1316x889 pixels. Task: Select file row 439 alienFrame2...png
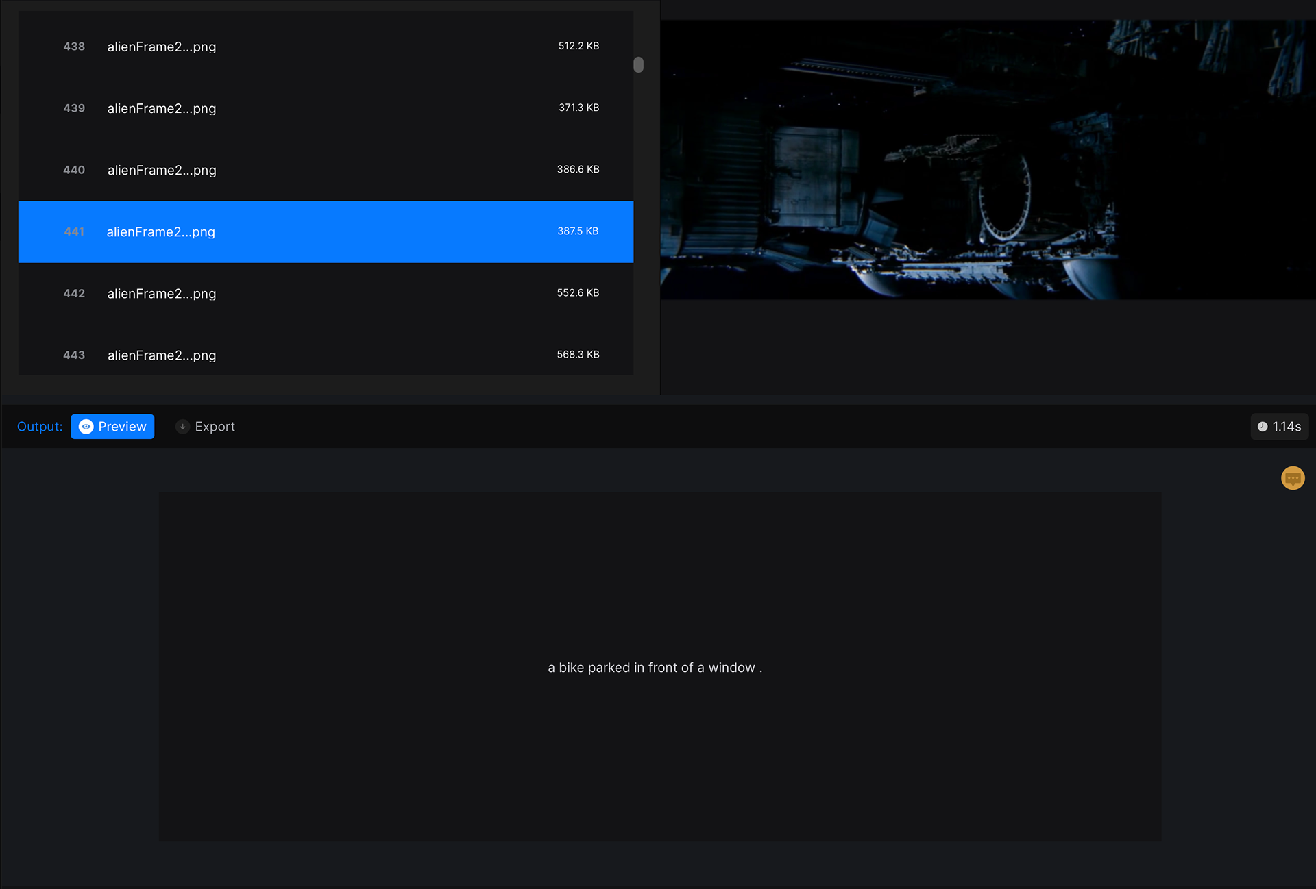pos(326,108)
